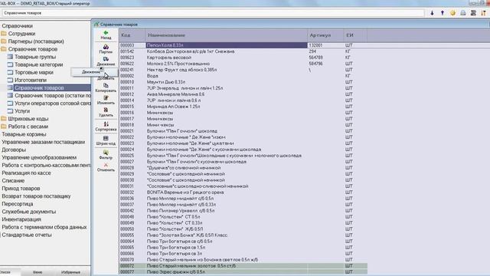Go to the Инвентаризация section

[x=21, y=219]
